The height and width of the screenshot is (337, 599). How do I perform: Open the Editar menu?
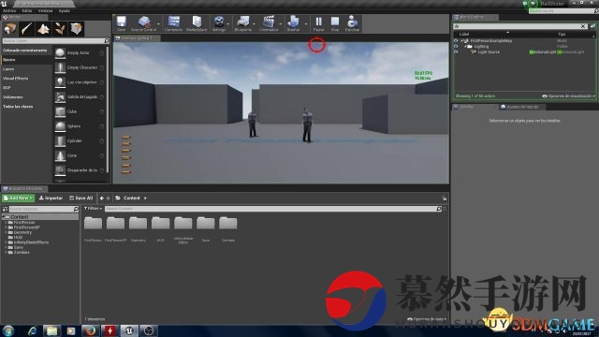click(27, 10)
